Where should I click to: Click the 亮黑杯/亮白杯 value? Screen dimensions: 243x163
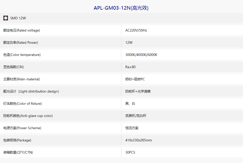pyautogui.click(x=136, y=116)
